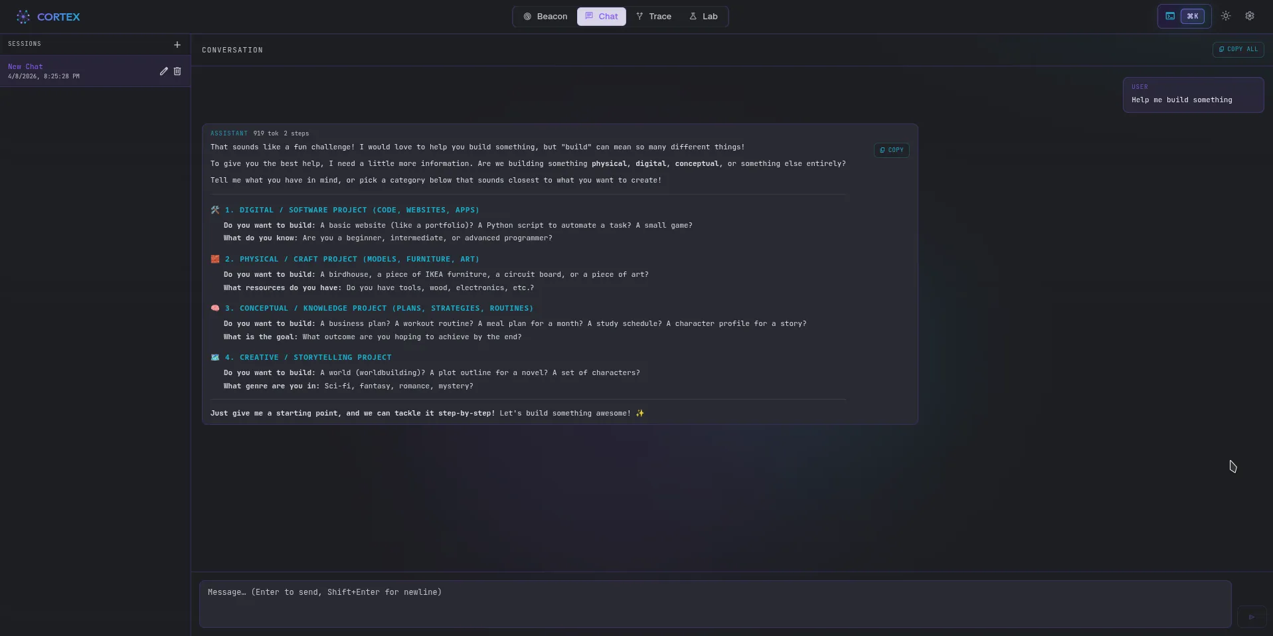This screenshot has width=1273, height=636.
Task: Click the 'Assistant' role label
Action: pyautogui.click(x=229, y=133)
